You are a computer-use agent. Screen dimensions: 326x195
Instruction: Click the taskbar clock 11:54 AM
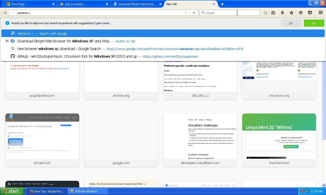(x=317, y=191)
